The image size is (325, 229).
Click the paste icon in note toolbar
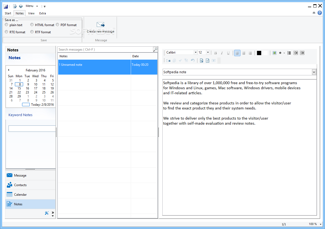point(186,60)
